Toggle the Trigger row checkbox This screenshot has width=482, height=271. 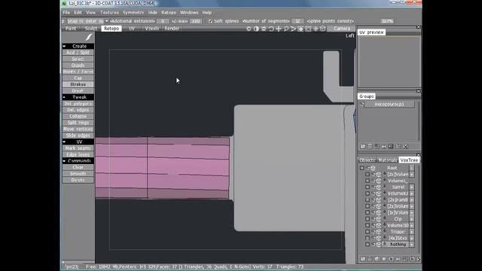[368, 232]
